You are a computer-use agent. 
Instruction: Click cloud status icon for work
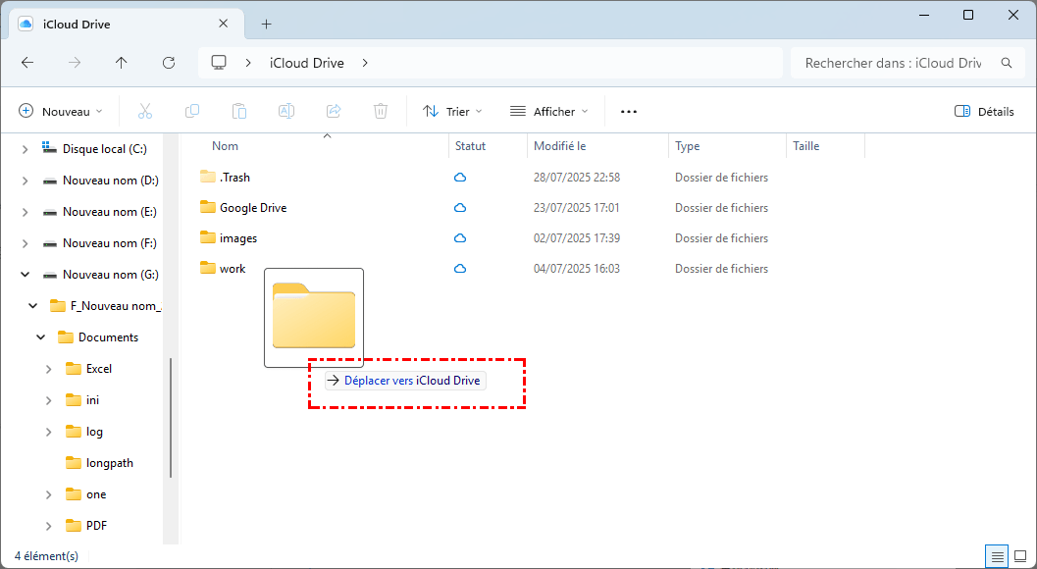tap(460, 269)
